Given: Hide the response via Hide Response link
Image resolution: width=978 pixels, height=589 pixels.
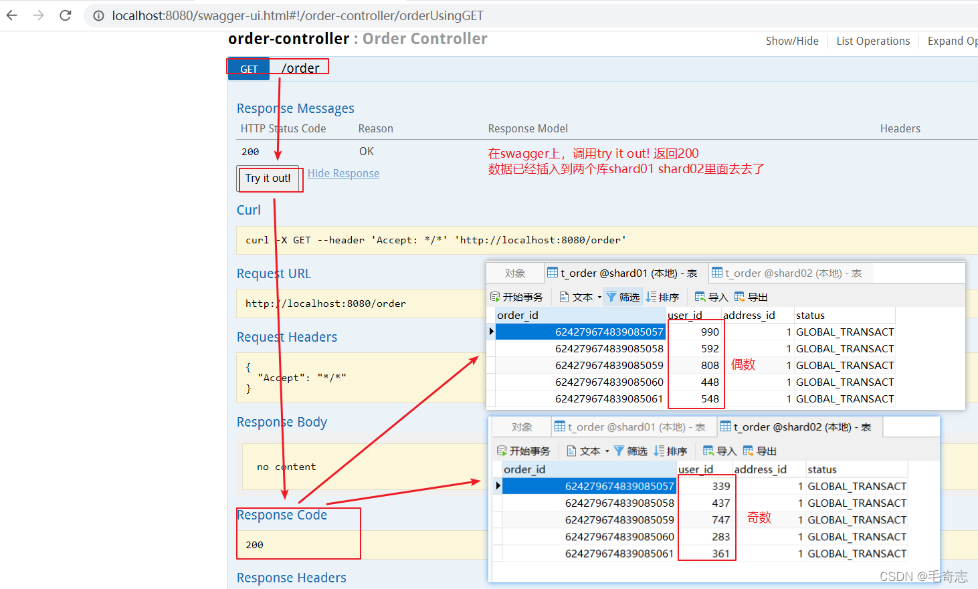Looking at the screenshot, I should 343,173.
